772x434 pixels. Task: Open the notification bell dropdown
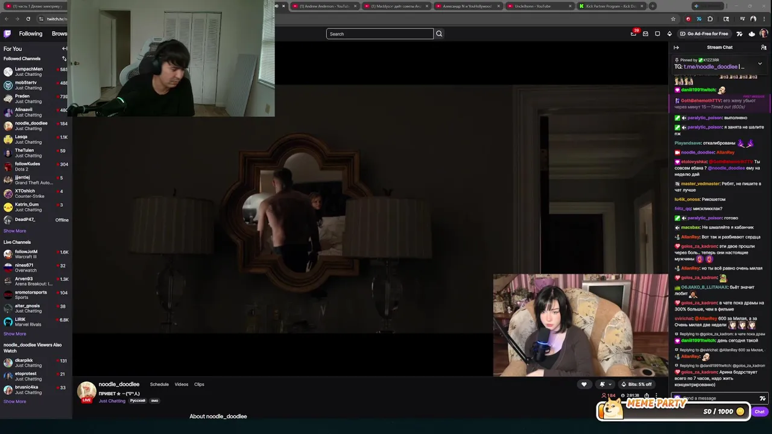point(605,384)
